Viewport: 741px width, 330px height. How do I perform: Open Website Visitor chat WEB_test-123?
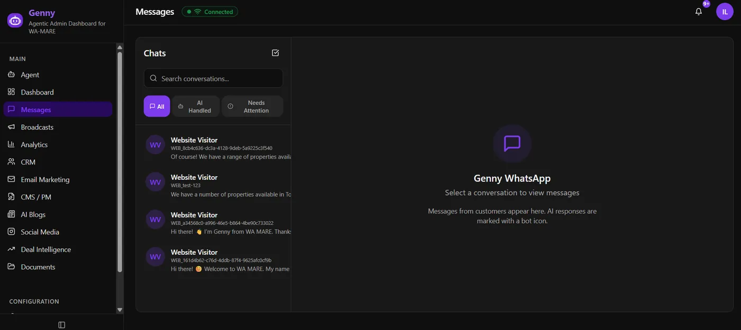coord(213,186)
